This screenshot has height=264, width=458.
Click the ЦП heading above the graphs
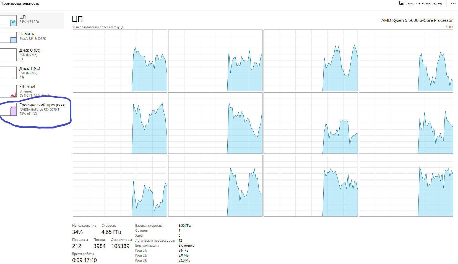(x=77, y=19)
